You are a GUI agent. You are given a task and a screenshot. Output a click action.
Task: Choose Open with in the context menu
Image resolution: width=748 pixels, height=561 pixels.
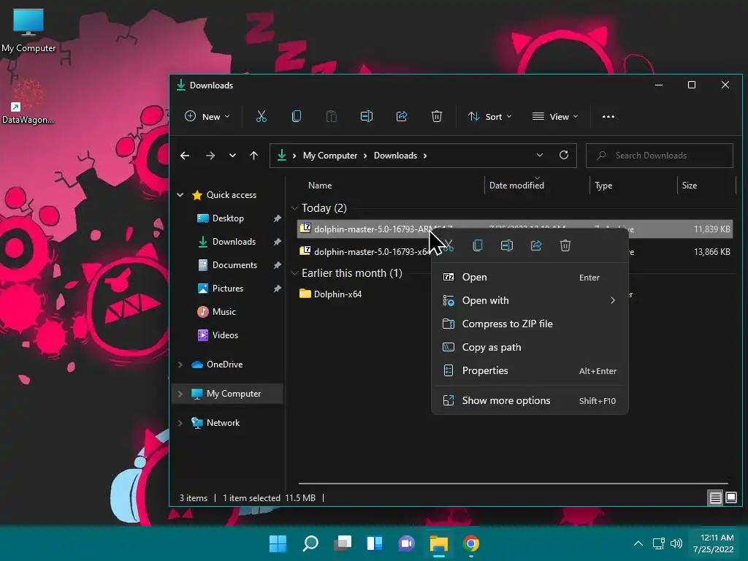pos(530,300)
